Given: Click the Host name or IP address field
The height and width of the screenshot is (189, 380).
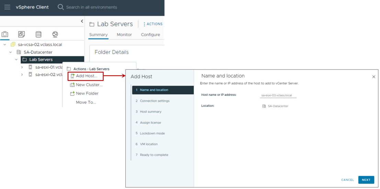Looking at the screenshot, I should tap(278, 96).
